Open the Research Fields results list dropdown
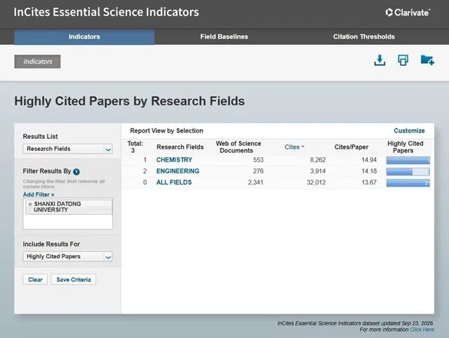 pos(67,149)
